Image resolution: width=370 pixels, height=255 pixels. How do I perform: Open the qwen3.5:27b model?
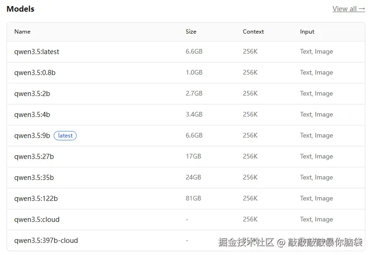pyautogui.click(x=34, y=157)
